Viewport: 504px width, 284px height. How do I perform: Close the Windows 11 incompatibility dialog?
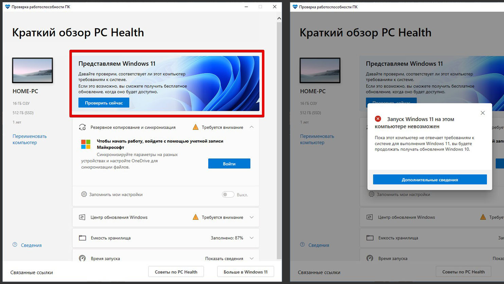tap(483, 113)
